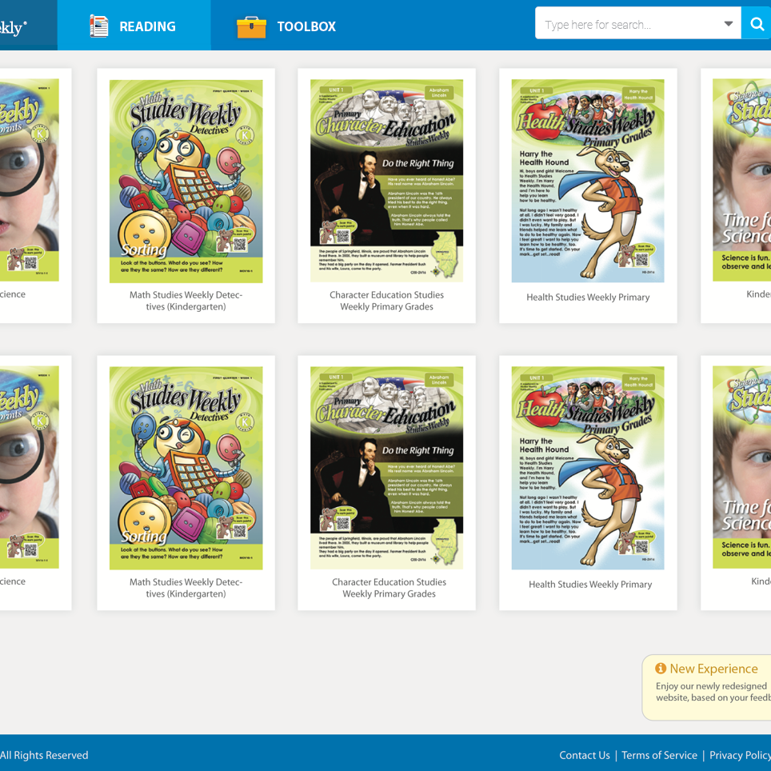Open the search box dropdown arrow

(729, 24)
